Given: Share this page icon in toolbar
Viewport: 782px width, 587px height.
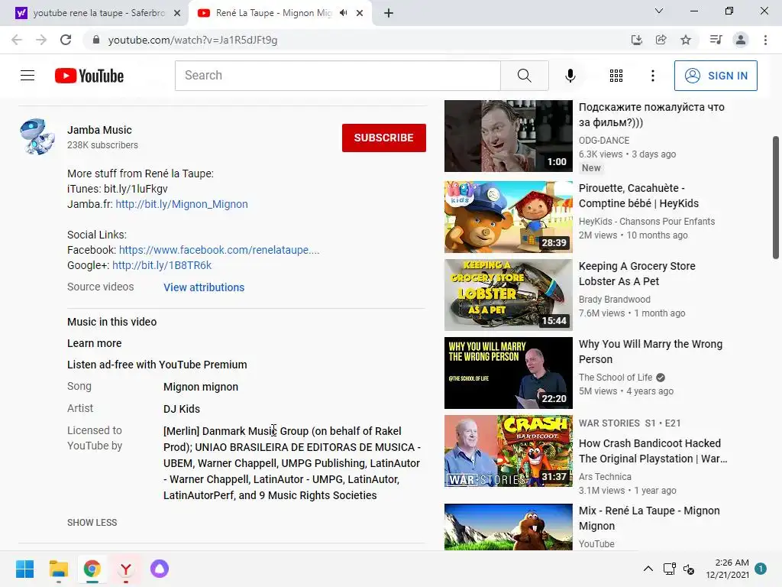Looking at the screenshot, I should [661, 40].
